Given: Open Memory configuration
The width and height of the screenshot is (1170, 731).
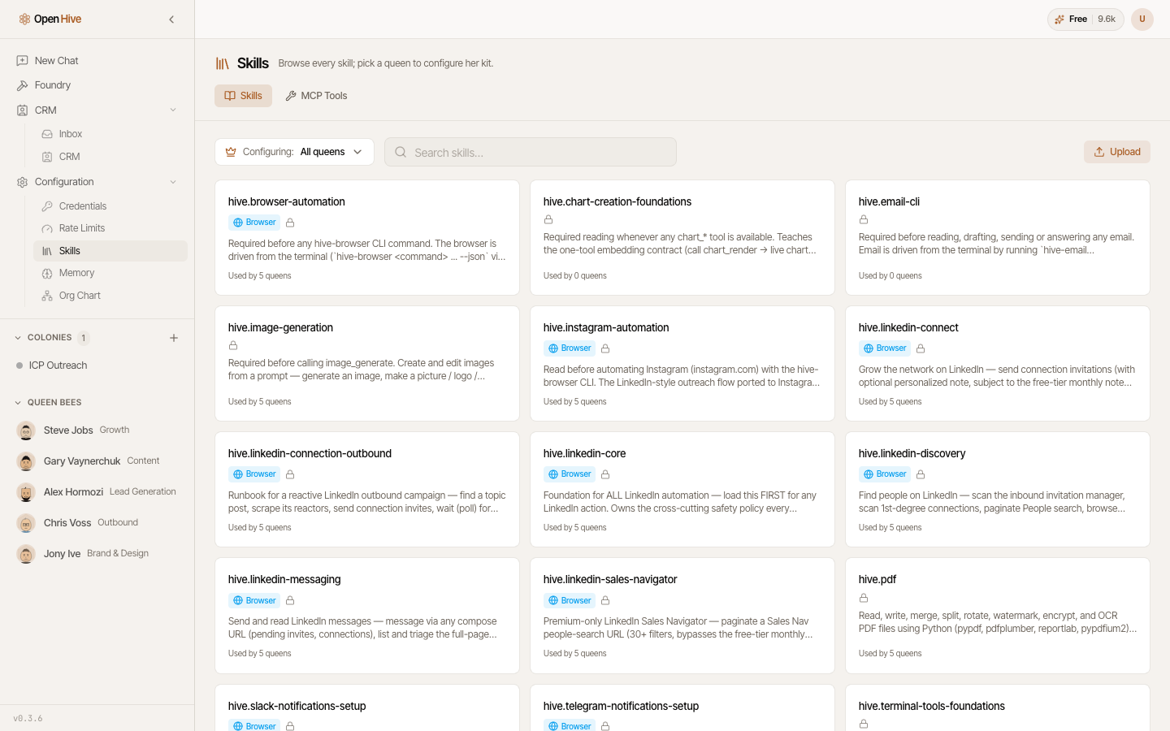Looking at the screenshot, I should pos(110,273).
